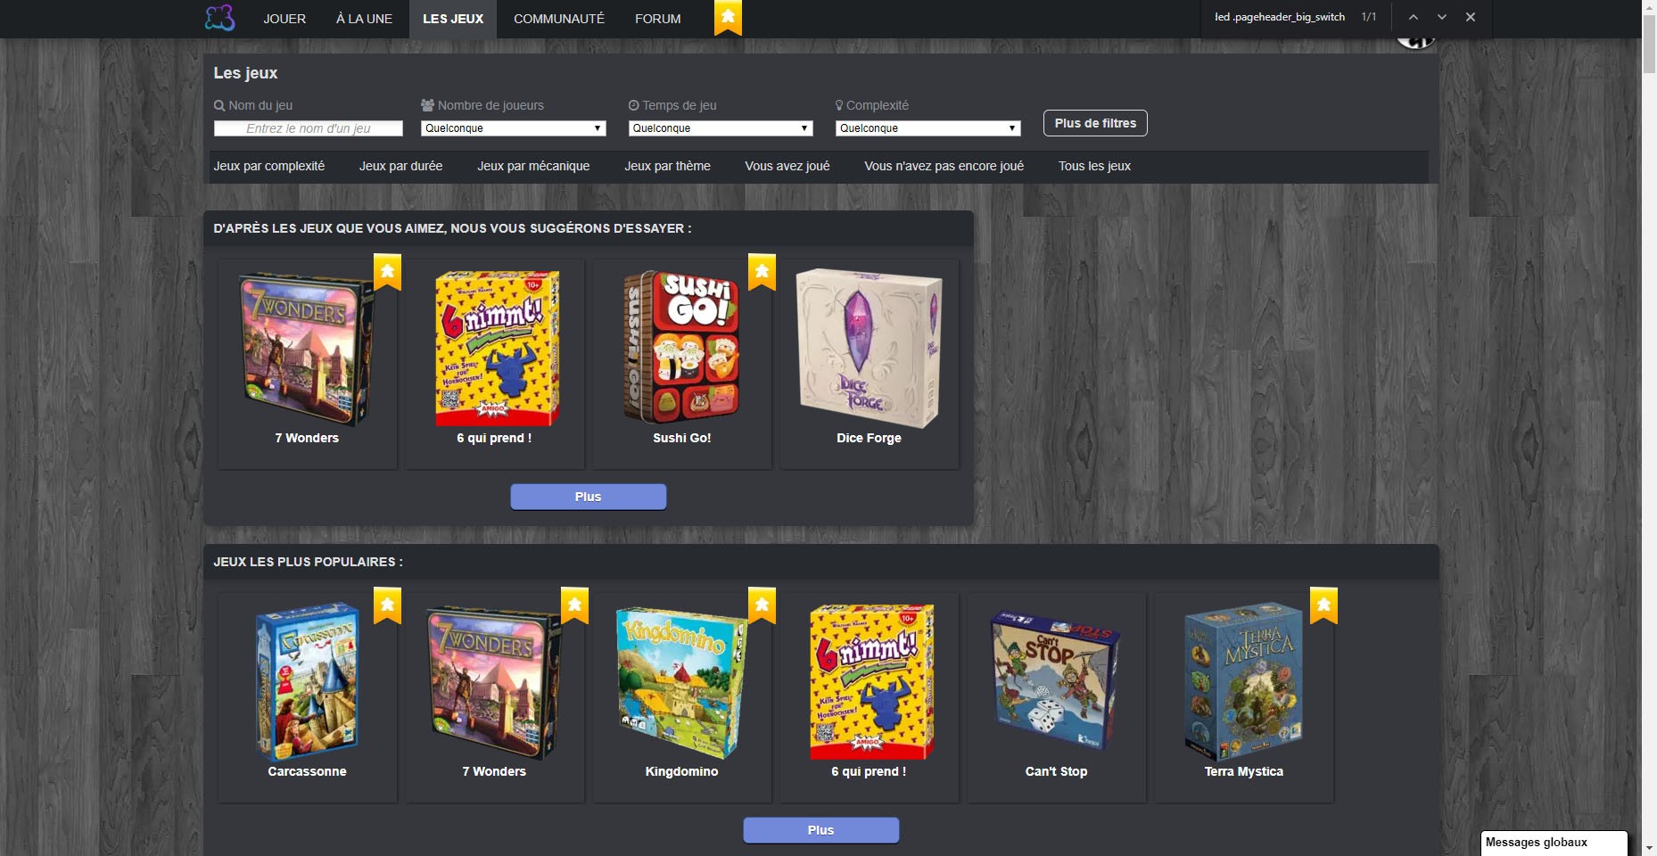
Task: Select Jeux par thème tab
Action: (667, 166)
